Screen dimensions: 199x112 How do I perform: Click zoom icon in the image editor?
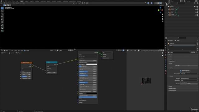click(x=163, y=53)
